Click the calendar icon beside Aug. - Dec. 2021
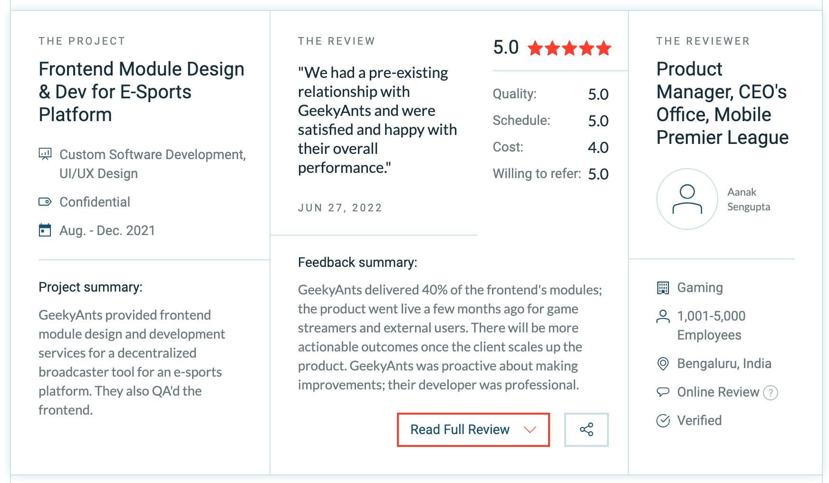829x483 pixels. (45, 230)
